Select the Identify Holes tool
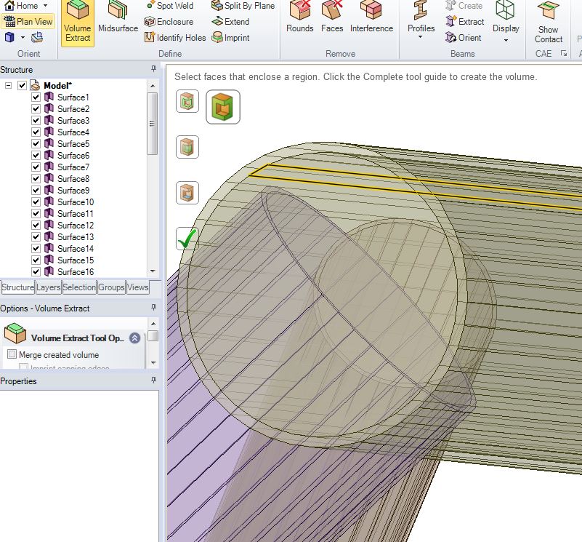 coord(175,38)
